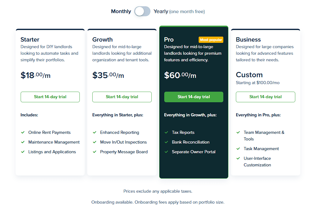Click the checkmark beside Bank Reconciliation
This screenshot has height=213, width=315.
(x=166, y=142)
